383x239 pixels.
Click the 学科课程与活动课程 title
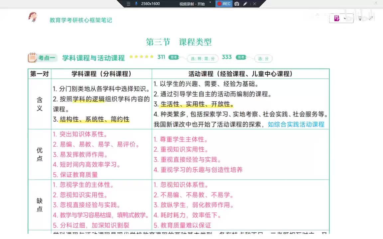[x=93, y=58]
